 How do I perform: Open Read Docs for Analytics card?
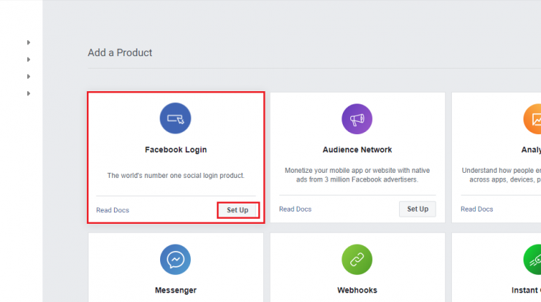pos(477,209)
